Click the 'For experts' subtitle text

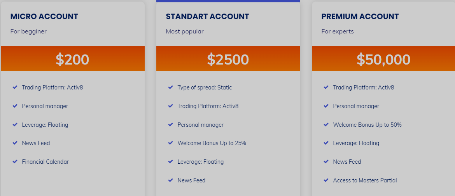pos(338,31)
